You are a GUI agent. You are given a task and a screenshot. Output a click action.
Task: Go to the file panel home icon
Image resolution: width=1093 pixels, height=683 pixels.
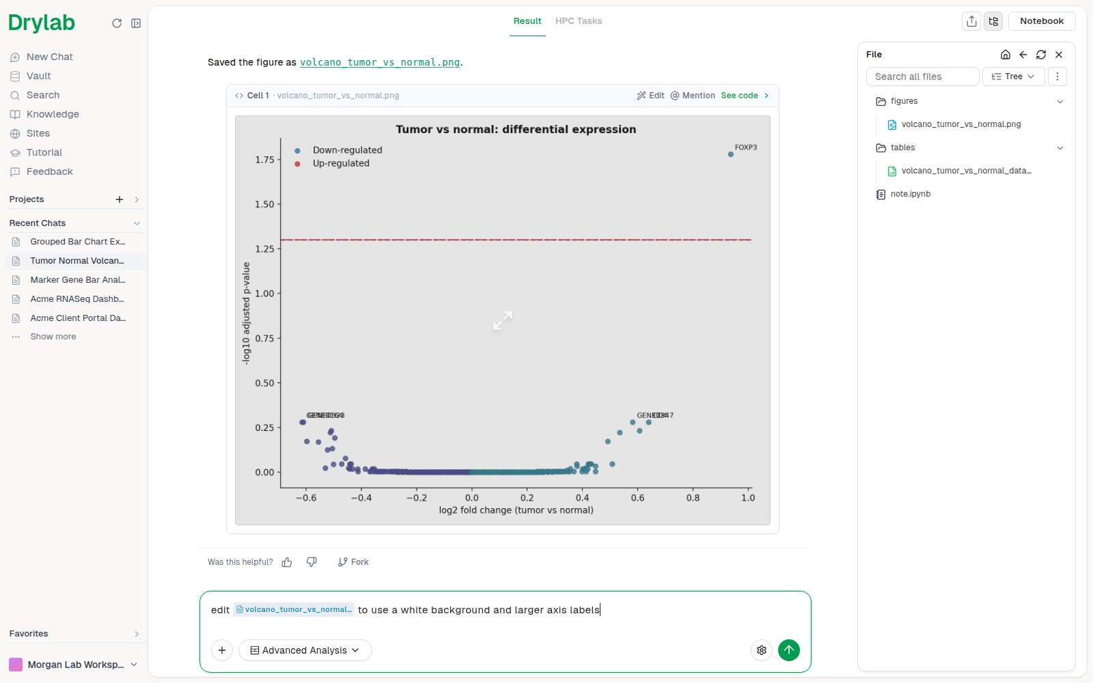click(x=1006, y=55)
